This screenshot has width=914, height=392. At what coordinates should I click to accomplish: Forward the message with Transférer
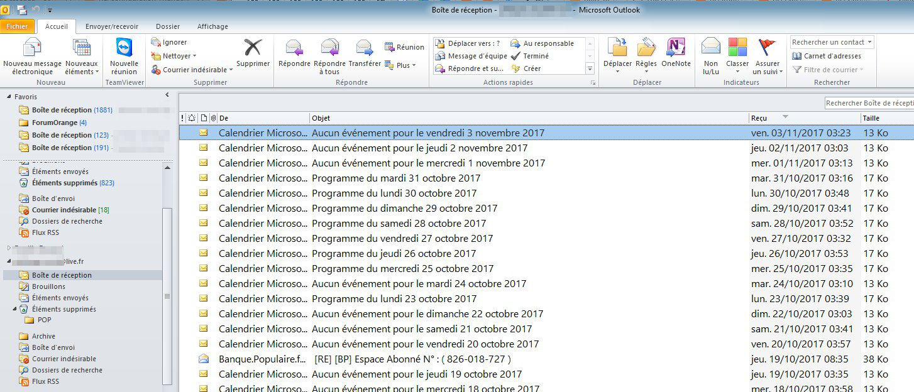[365, 53]
